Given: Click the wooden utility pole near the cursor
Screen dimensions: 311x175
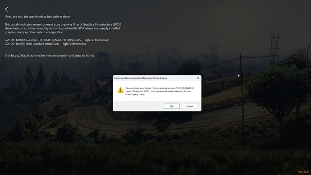Looking at the screenshot, I should pos(242,97).
